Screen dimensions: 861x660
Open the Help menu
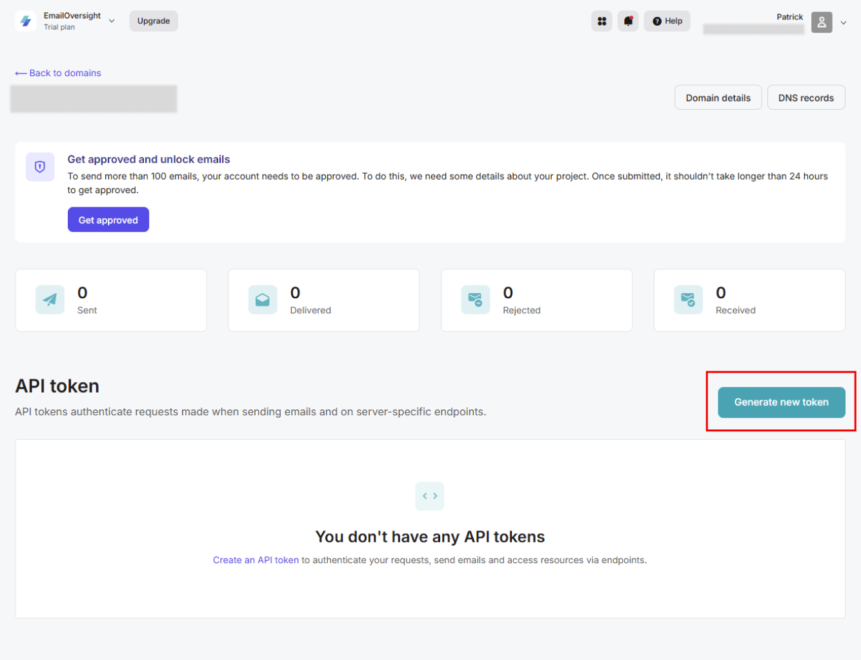(x=667, y=21)
